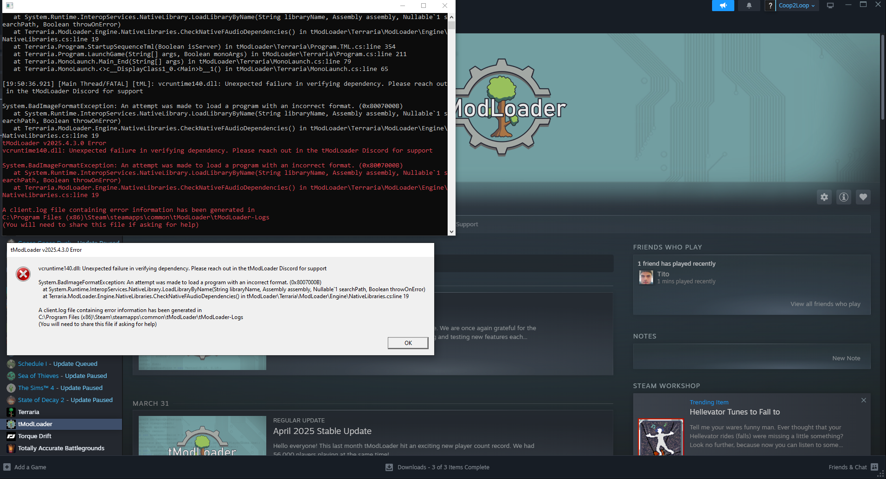The width and height of the screenshot is (886, 479).
Task: Open the Steam notifications bell
Action: pos(749,6)
